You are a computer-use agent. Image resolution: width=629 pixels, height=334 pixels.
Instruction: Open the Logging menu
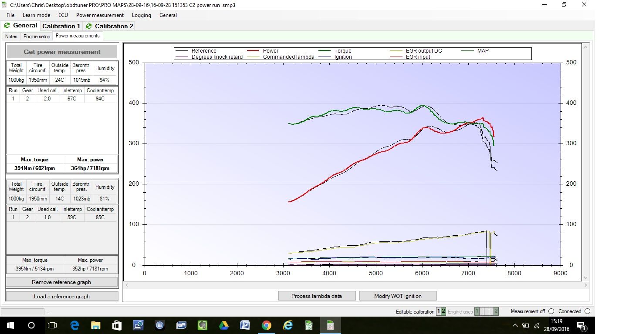[x=142, y=15]
